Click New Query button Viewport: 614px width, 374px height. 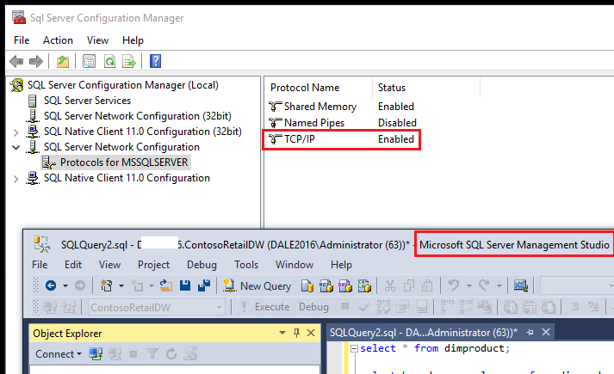pyautogui.click(x=257, y=286)
